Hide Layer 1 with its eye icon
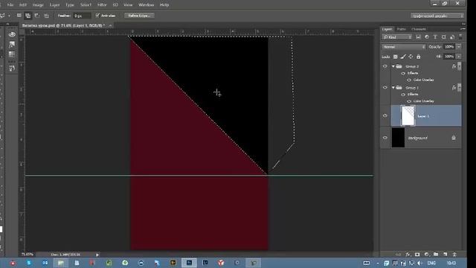476x268 pixels. coord(385,115)
